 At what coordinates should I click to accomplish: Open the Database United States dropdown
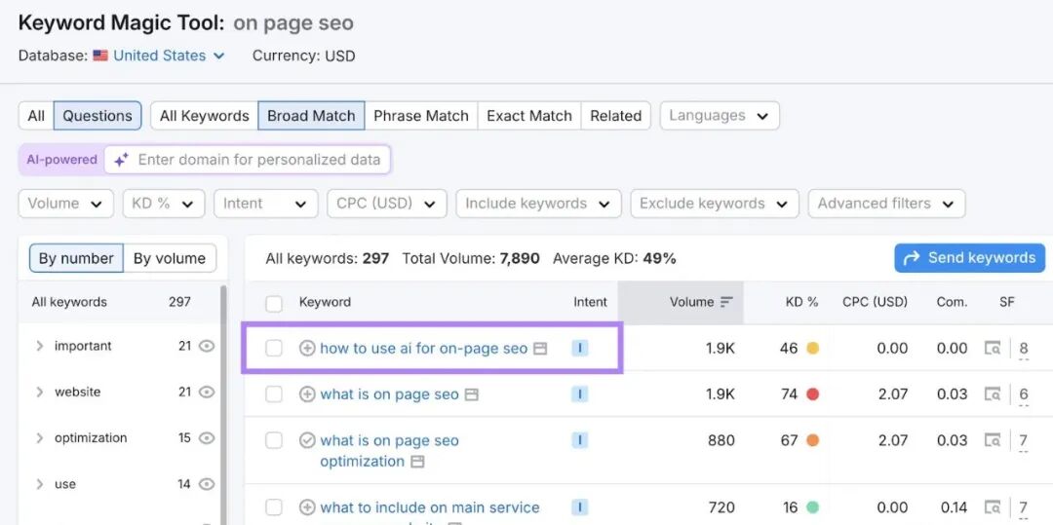160,56
